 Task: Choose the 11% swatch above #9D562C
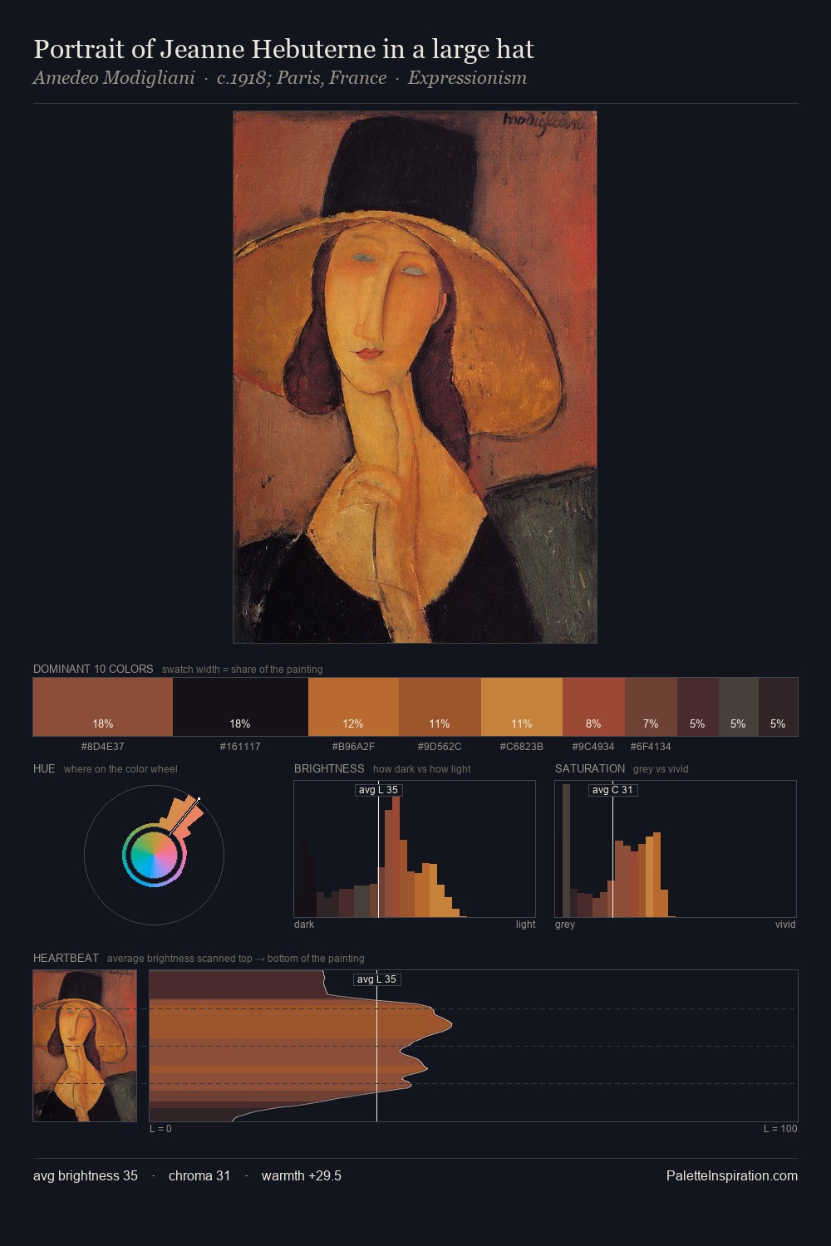tap(440, 707)
